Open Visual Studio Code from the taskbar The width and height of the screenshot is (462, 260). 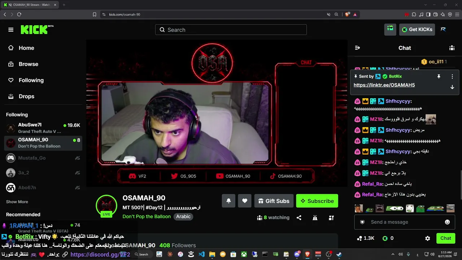[201, 254]
